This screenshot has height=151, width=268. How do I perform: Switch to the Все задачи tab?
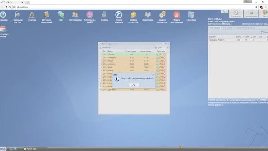[x=227, y=28]
